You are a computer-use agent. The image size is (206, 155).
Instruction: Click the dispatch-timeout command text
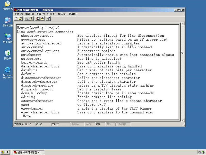coord(37,89)
